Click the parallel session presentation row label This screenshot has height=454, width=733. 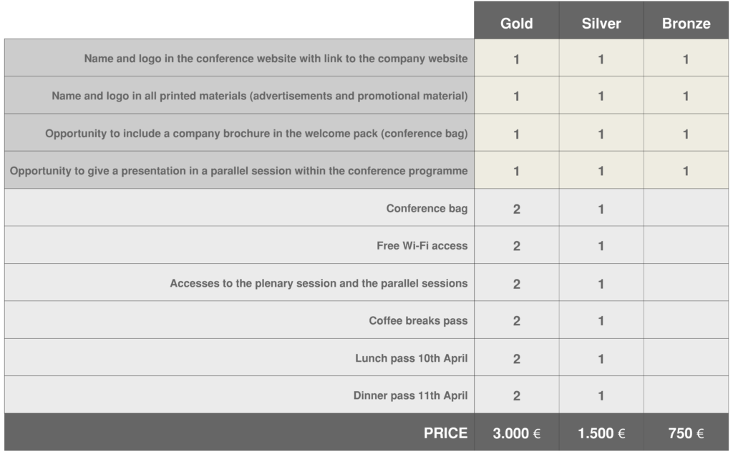(x=239, y=171)
